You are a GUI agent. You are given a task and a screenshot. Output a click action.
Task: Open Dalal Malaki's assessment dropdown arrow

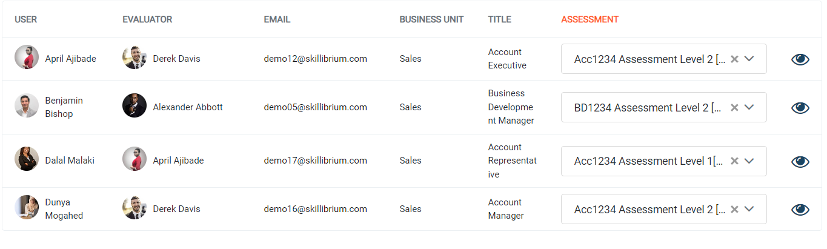point(749,161)
